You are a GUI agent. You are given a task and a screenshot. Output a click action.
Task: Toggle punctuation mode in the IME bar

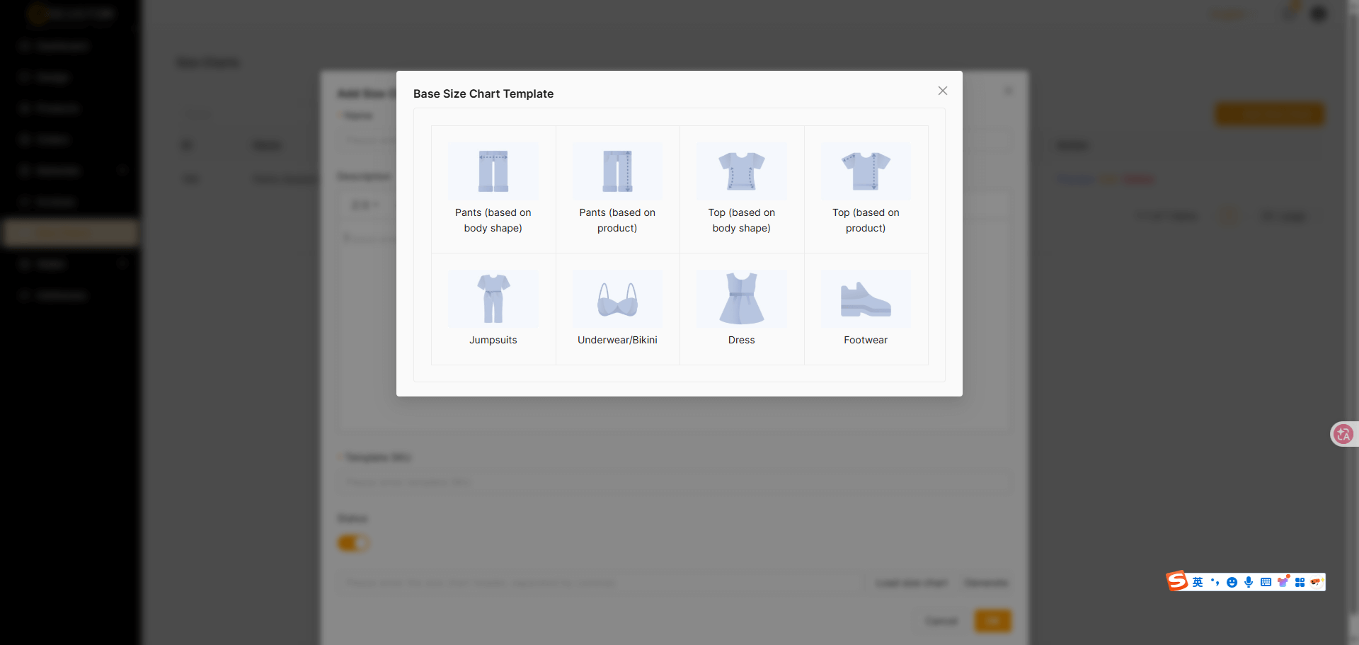[1215, 582]
